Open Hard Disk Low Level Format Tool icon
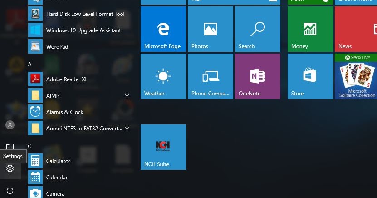This screenshot has width=377, height=198. pyautogui.click(x=35, y=14)
